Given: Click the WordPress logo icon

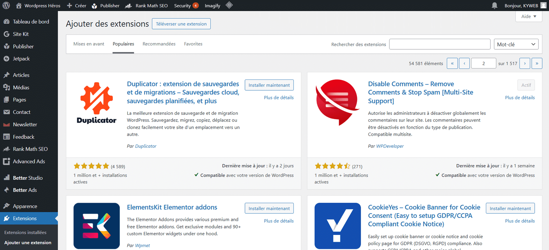Looking at the screenshot, I should (x=6, y=5).
